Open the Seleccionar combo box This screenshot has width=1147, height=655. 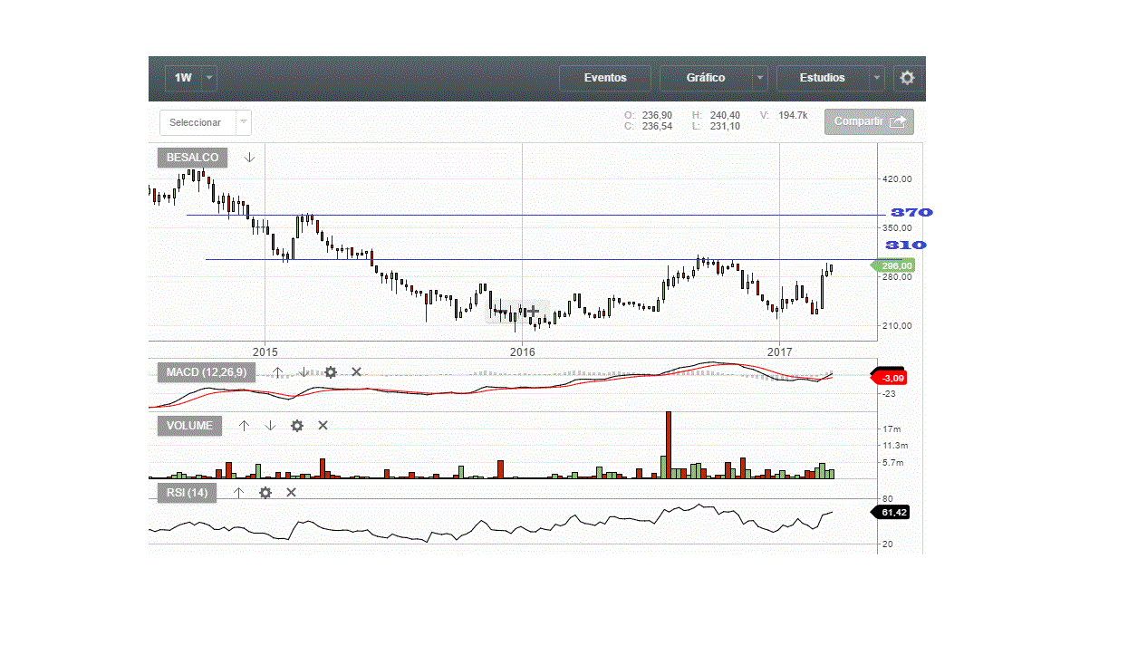206,122
